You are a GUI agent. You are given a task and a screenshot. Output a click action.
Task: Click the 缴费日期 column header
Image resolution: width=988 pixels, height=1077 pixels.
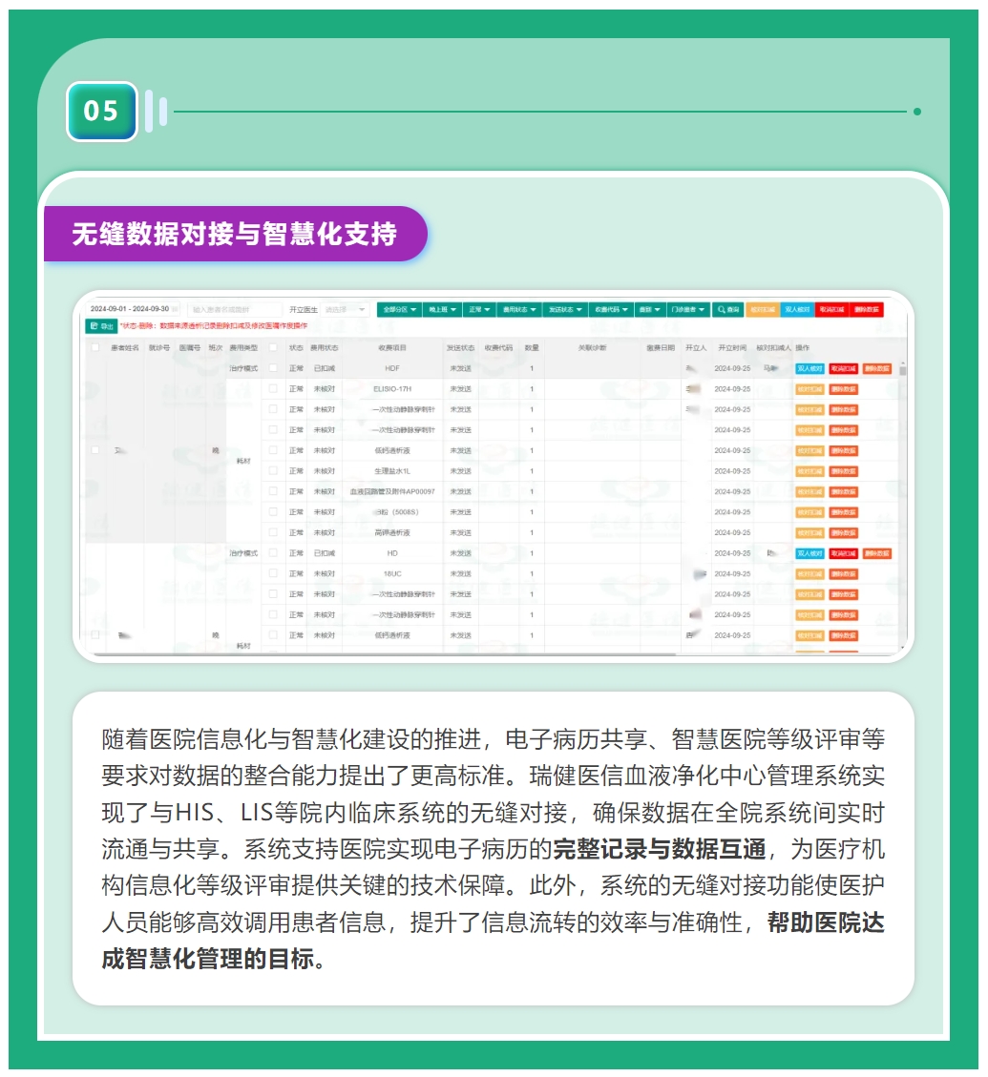pyautogui.click(x=661, y=348)
